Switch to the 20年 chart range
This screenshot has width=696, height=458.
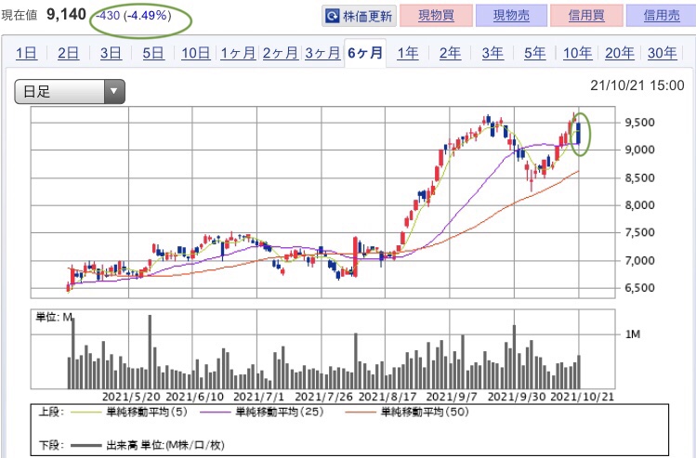coord(619,53)
